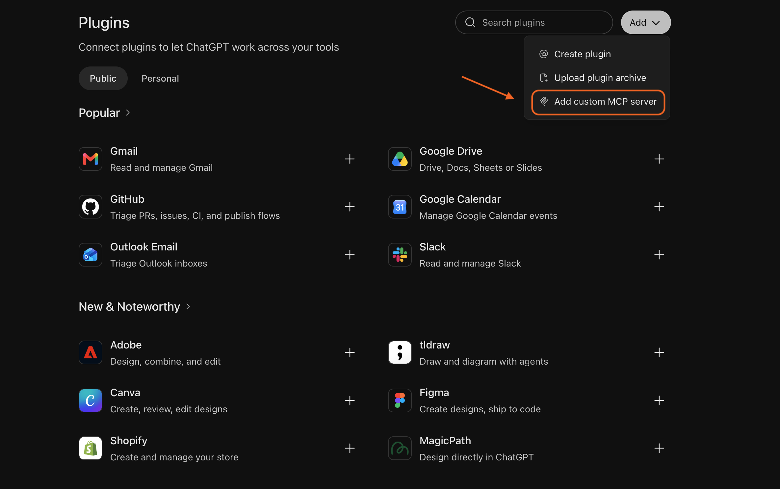Add the MagicPath plugin with plus

coord(659,448)
